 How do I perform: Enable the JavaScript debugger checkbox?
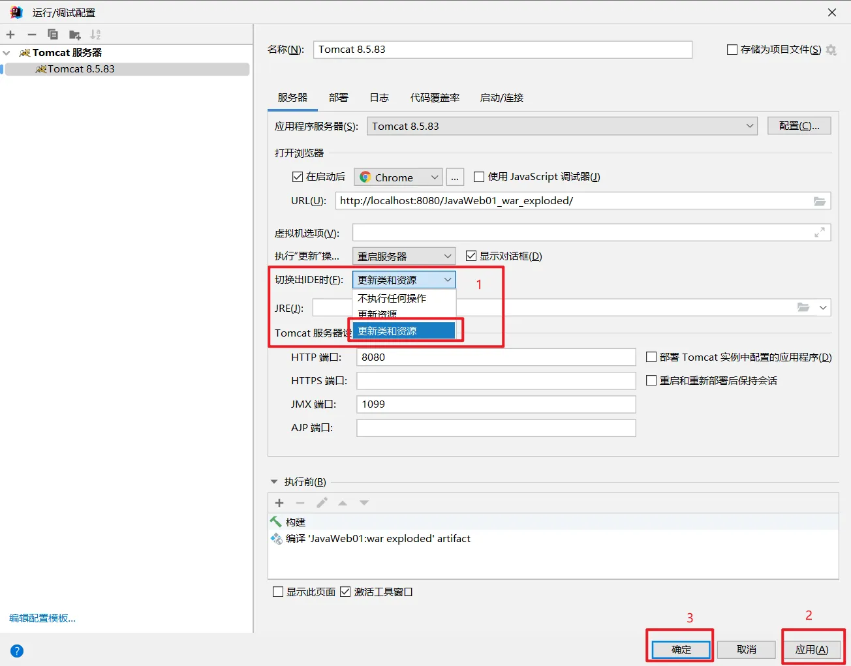[x=479, y=177]
